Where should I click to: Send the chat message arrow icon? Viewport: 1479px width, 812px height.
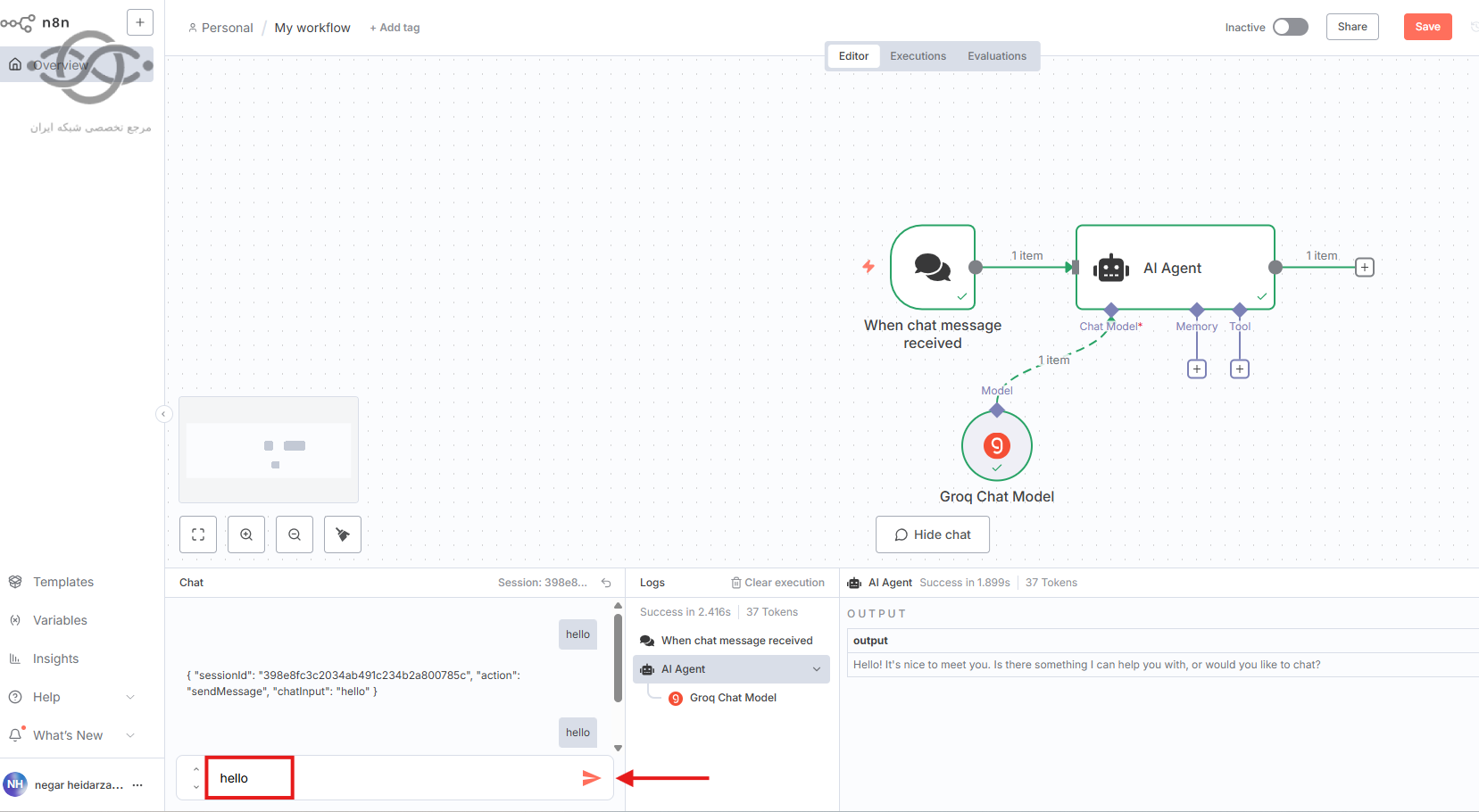591,778
